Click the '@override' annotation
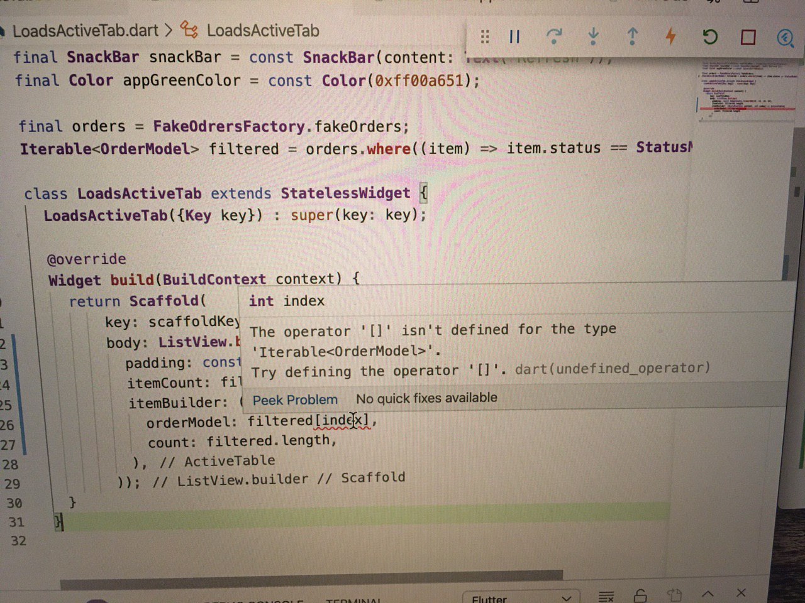This screenshot has height=603, width=805. 87,259
